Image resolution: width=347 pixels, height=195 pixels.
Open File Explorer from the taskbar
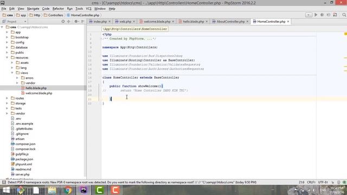[x=52, y=190]
